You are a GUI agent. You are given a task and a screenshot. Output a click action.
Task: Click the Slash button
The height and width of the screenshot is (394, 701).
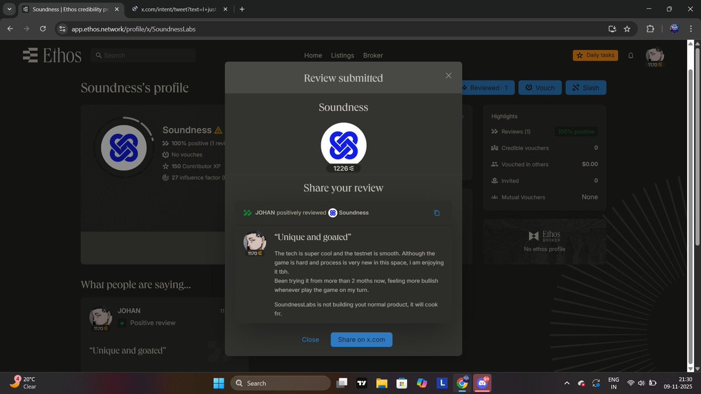point(586,88)
